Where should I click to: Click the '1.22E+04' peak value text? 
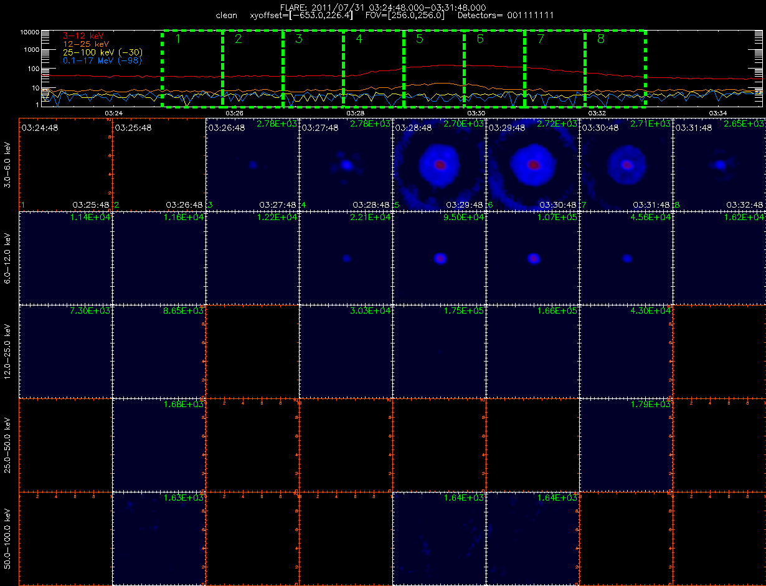278,218
